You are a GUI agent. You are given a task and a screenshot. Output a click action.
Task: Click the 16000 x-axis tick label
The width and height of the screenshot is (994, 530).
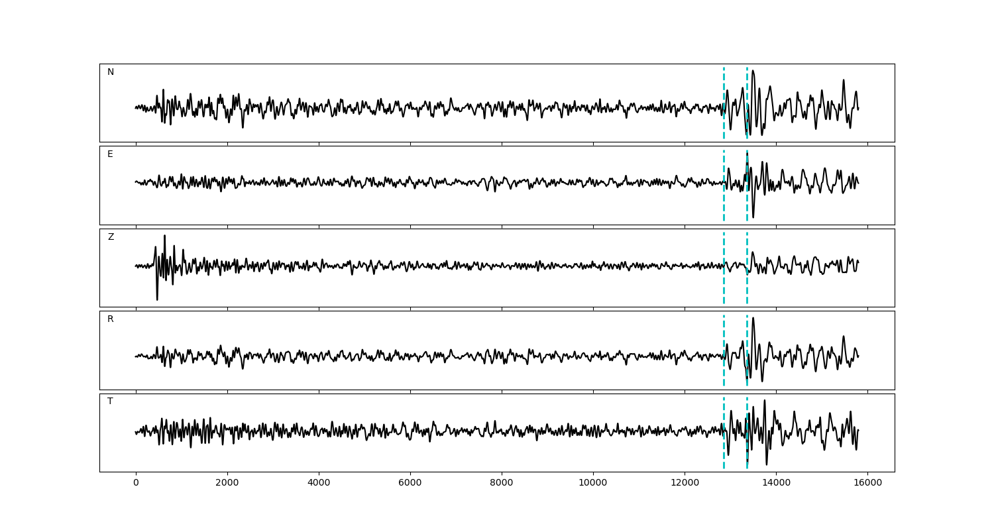coord(867,484)
